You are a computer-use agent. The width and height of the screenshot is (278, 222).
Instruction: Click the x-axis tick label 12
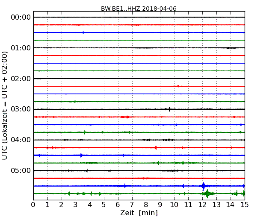click(x=202, y=205)
